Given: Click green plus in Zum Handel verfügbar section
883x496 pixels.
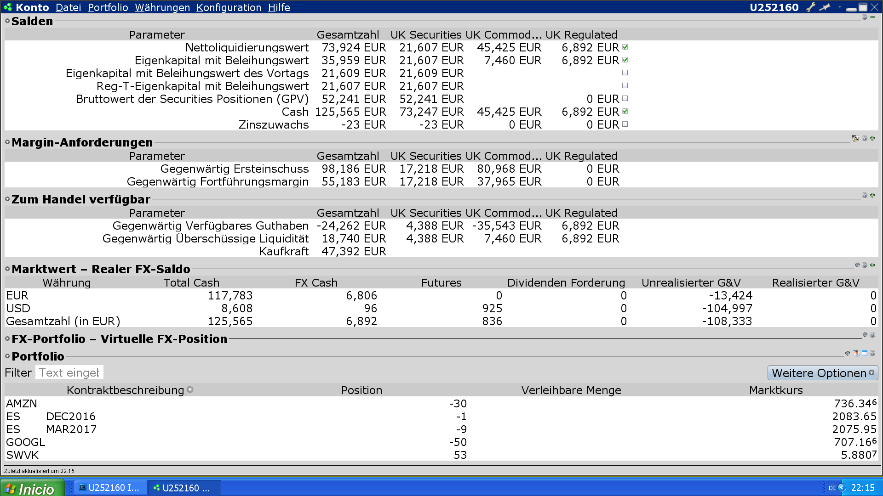Looking at the screenshot, I should pos(872,195).
